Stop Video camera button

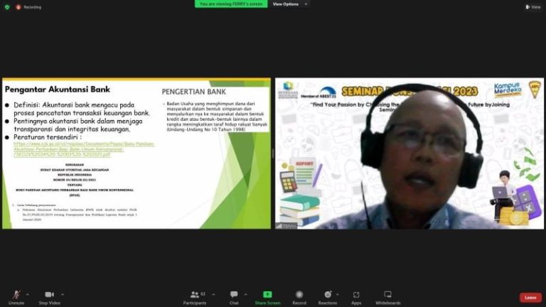click(50, 298)
